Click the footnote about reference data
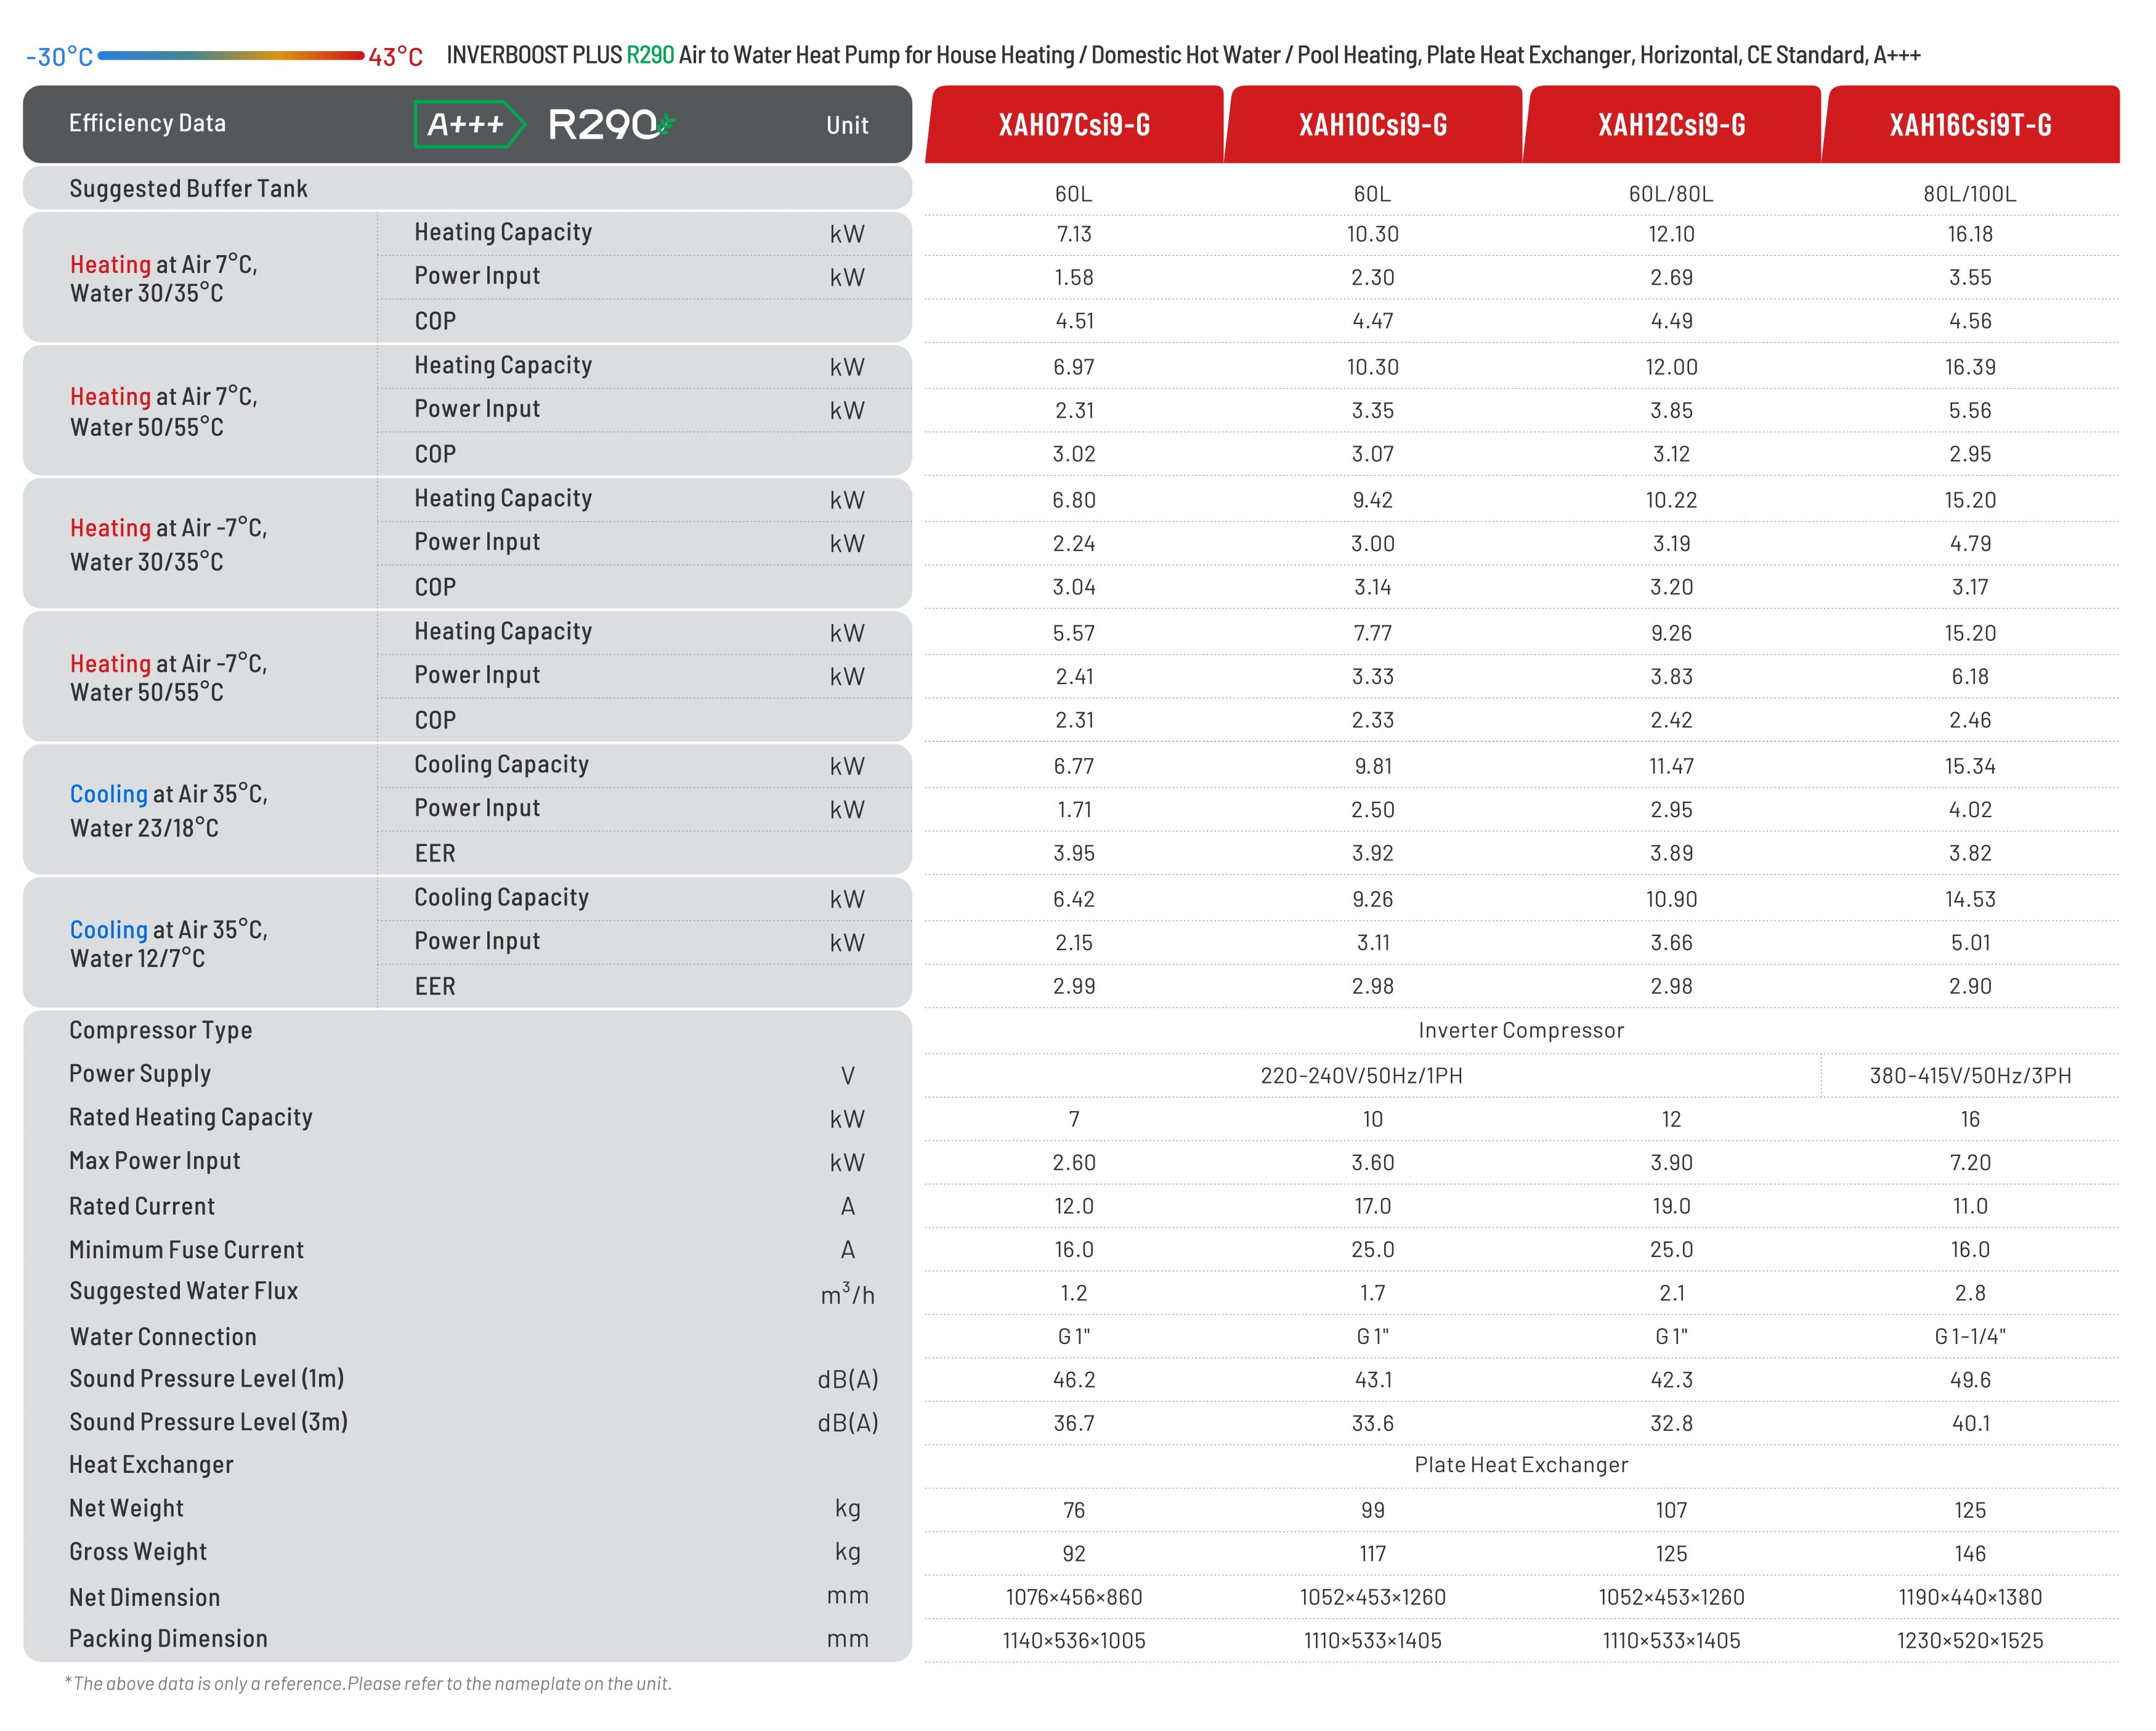This screenshot has width=2156, height=1731. point(368,1684)
